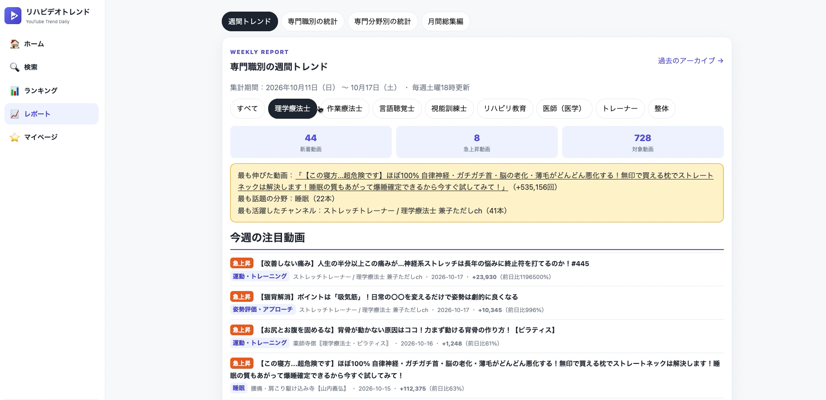Open the レポート sidebar item
The height and width of the screenshot is (400, 826).
51,114
